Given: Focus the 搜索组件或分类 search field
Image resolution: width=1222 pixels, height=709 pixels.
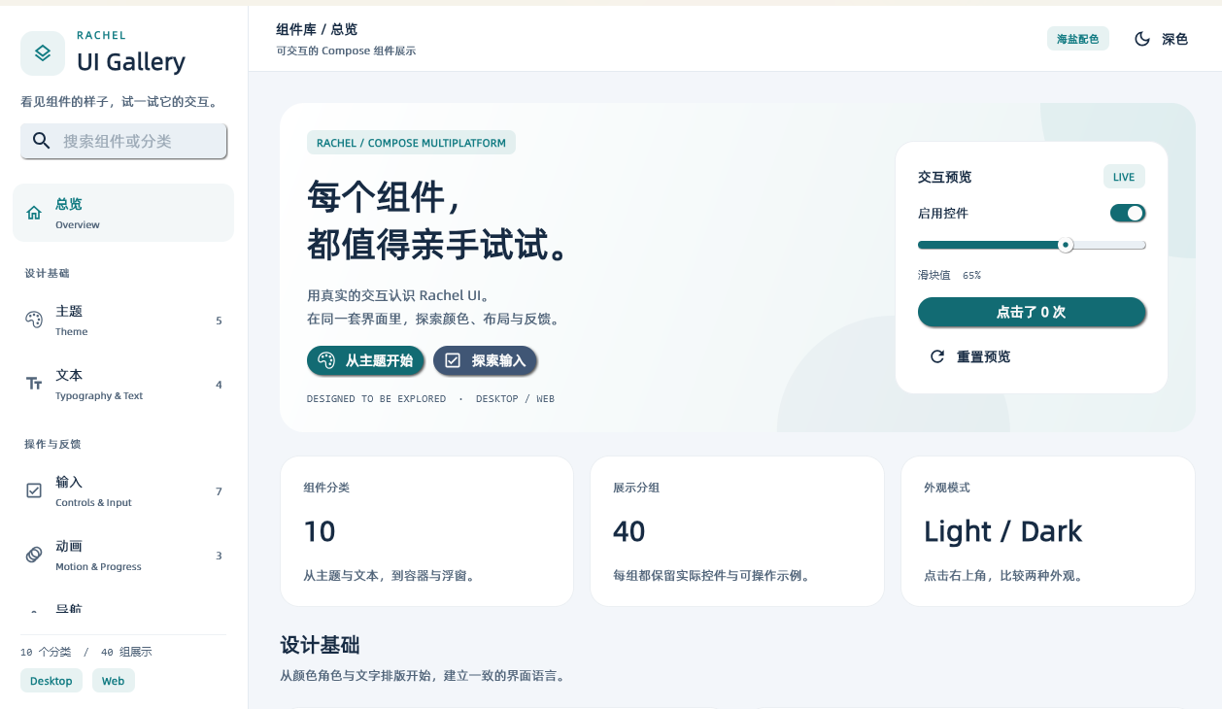Looking at the screenshot, I should [123, 141].
